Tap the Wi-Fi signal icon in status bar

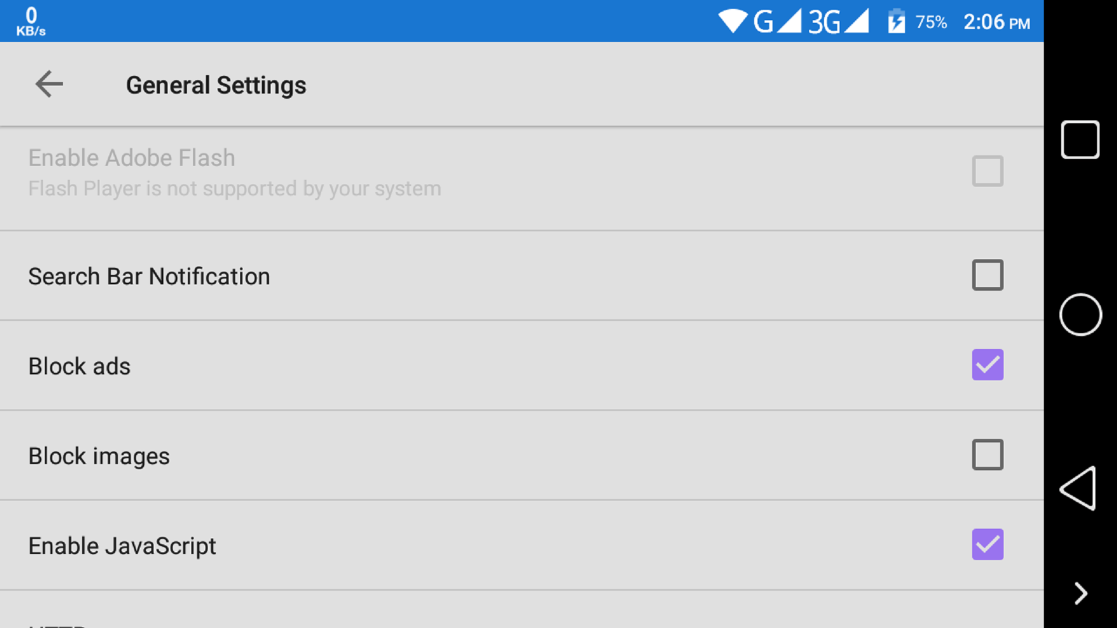tap(734, 21)
